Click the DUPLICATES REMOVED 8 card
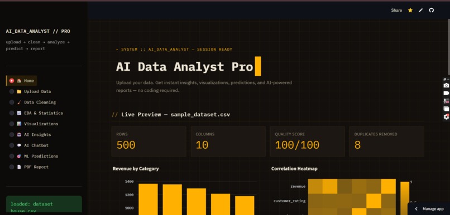Image resolution: width=450 pixels, height=215 pixels. point(386,141)
